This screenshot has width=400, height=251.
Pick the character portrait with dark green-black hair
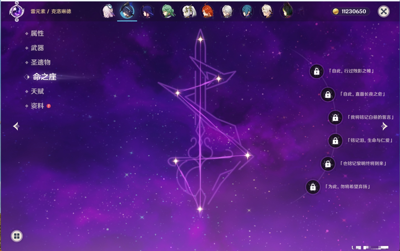[x=286, y=11]
